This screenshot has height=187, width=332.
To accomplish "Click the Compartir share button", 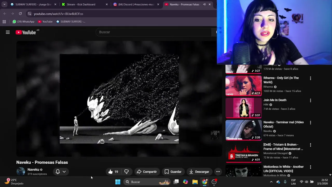I will 147,172.
